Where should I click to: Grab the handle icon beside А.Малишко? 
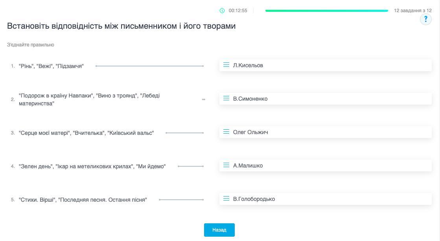[226, 165]
